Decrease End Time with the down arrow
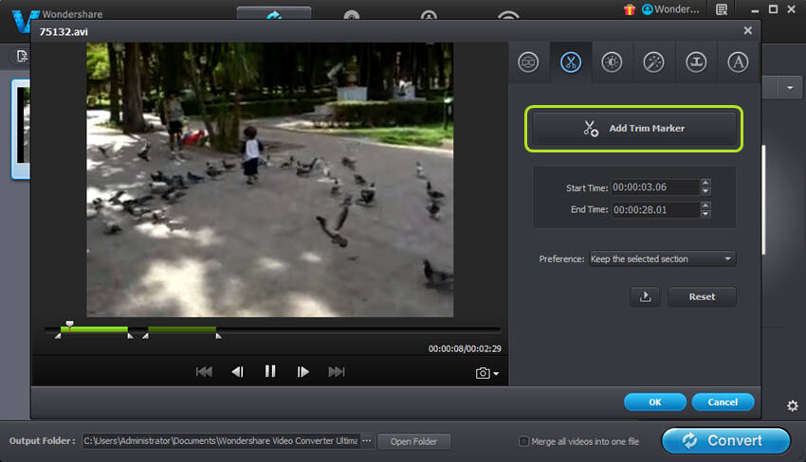Image resolution: width=806 pixels, height=462 pixels. click(705, 214)
